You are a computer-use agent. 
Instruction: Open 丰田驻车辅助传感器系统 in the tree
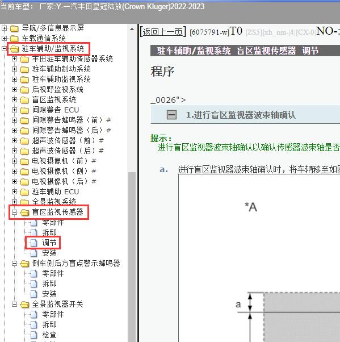pos(72,59)
